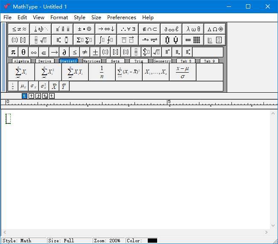
Task: Open the Size menu
Action: click(96, 18)
